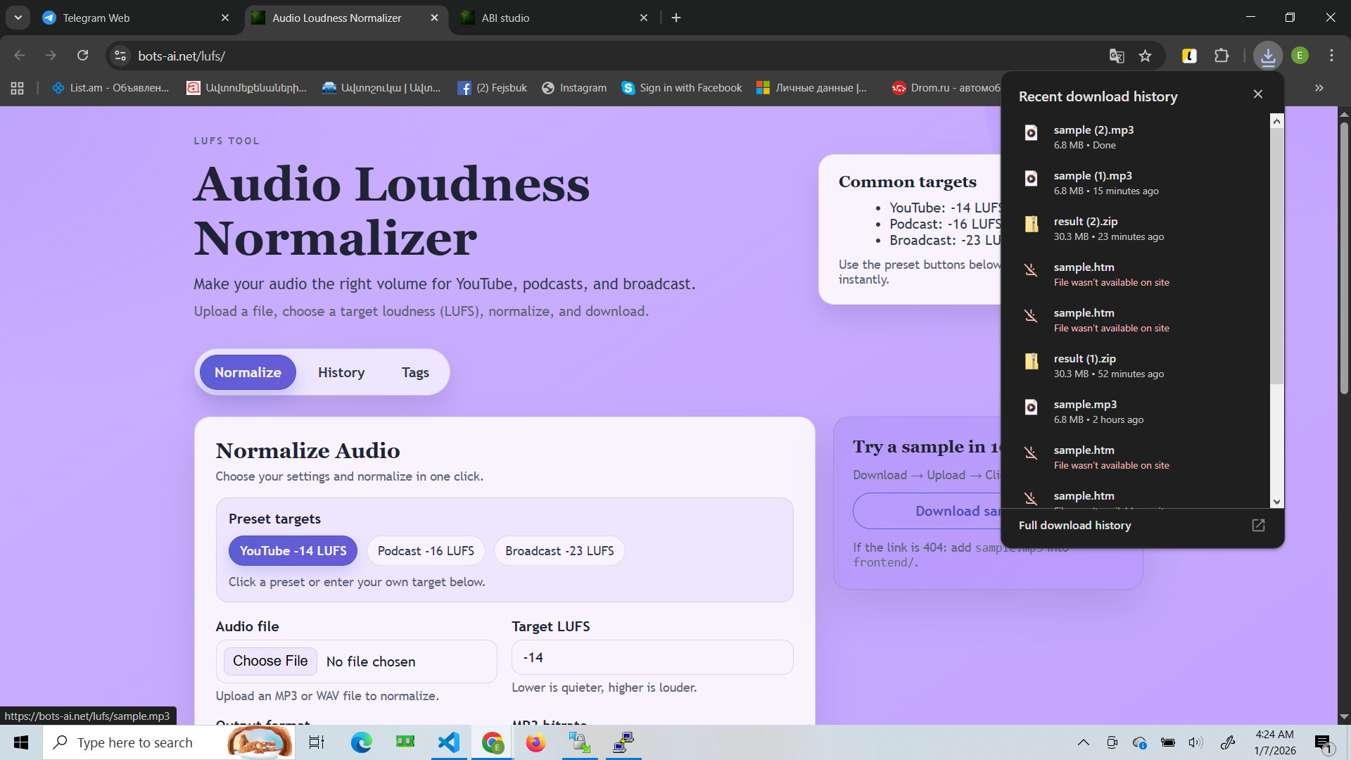
Task: Open the Chrome three-dot menu
Action: coord(1331,56)
